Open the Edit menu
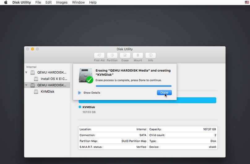Image resolution: width=250 pixels, height=164 pixels. (49, 2)
